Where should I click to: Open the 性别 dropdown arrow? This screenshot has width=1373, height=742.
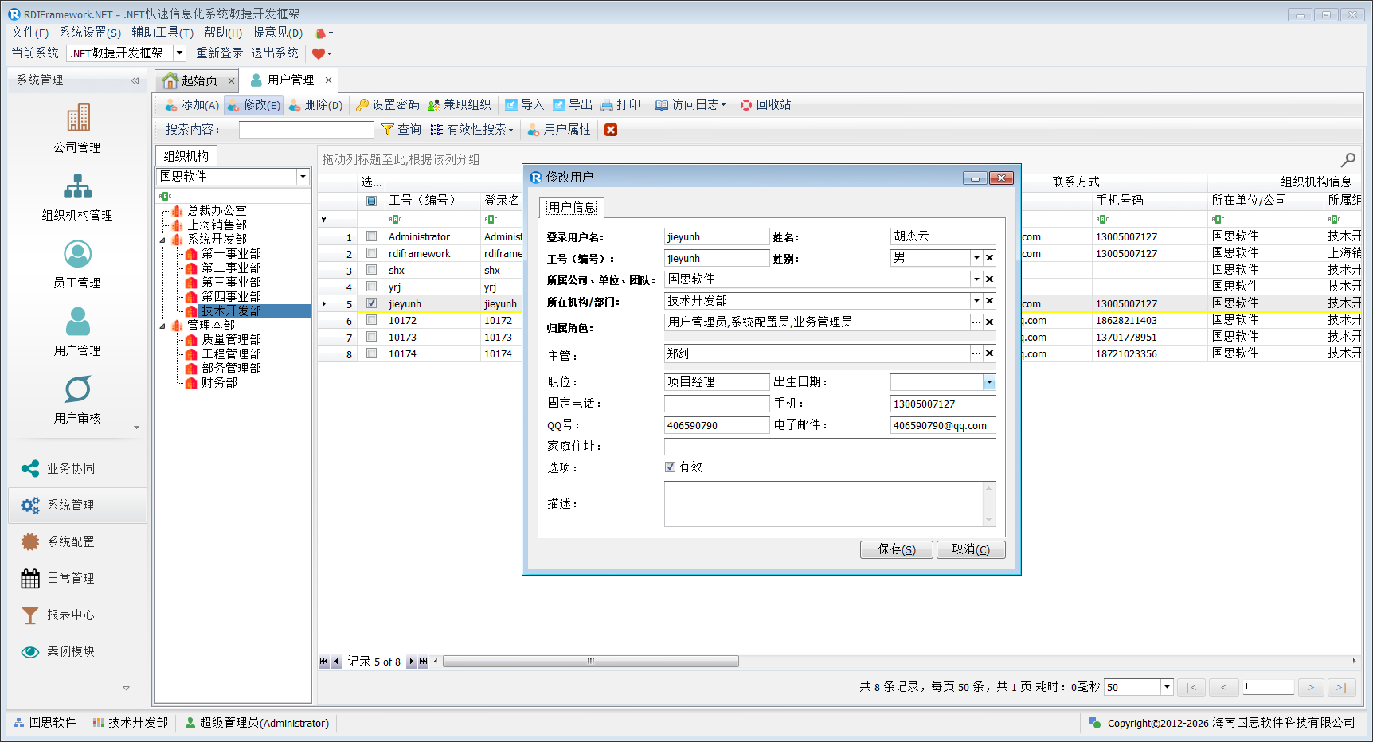click(x=976, y=258)
